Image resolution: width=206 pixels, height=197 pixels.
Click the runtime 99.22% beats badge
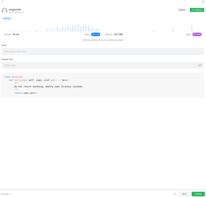96,34
